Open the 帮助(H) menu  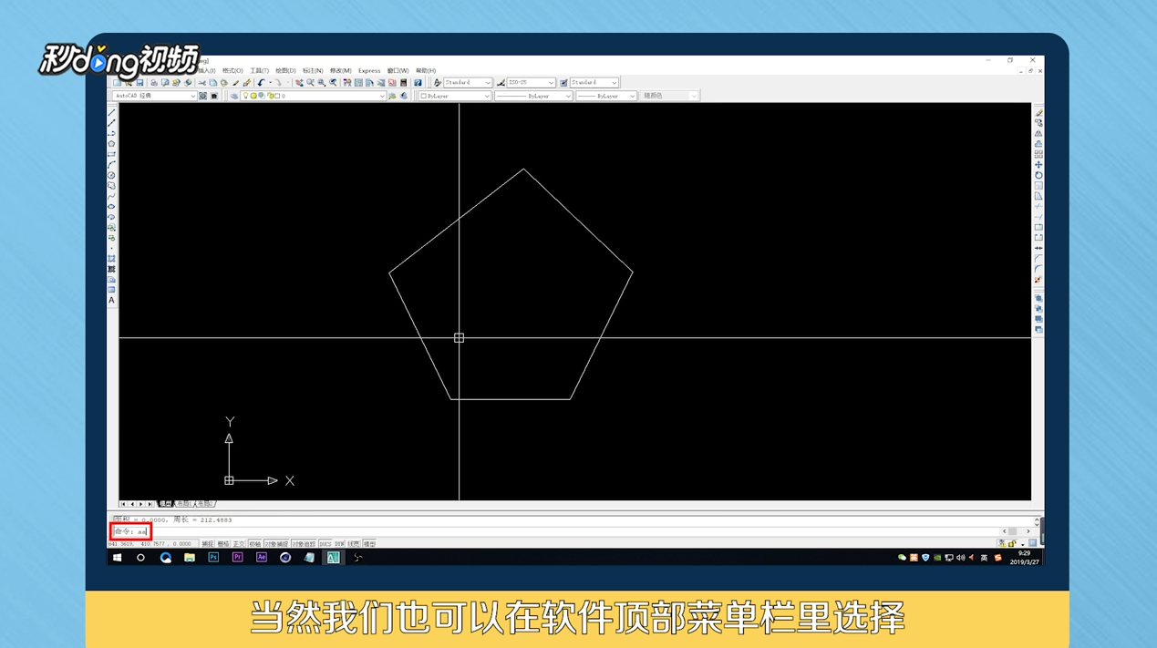point(426,70)
